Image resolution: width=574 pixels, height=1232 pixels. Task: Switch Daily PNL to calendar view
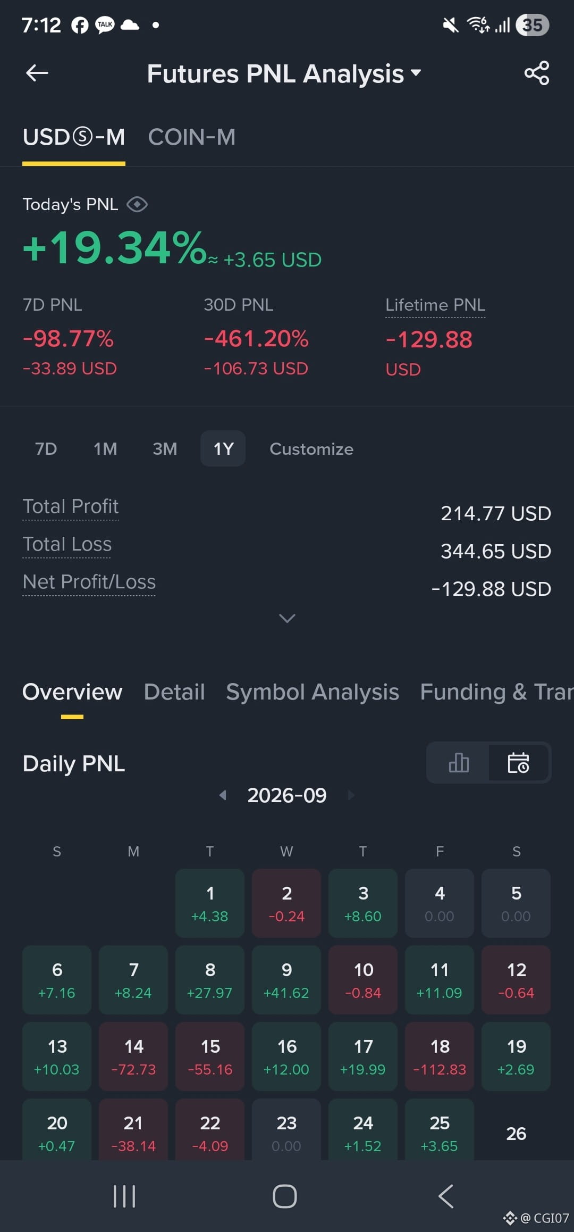(x=519, y=762)
